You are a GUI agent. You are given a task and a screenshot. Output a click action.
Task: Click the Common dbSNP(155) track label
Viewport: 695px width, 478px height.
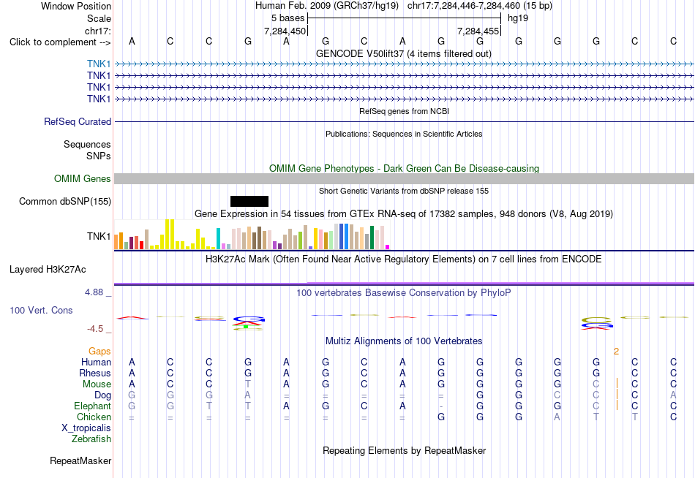point(64,201)
